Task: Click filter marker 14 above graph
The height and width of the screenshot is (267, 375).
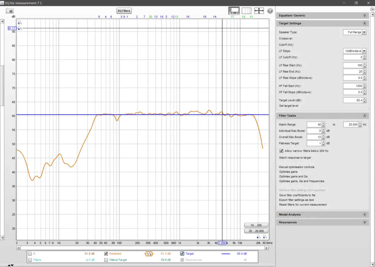Action: (215, 17)
